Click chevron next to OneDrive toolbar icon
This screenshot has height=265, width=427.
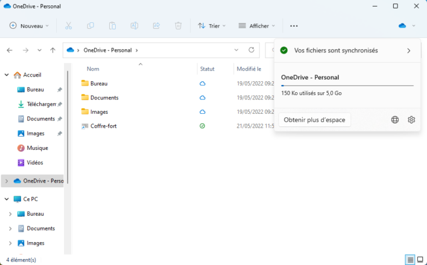pyautogui.click(x=414, y=26)
